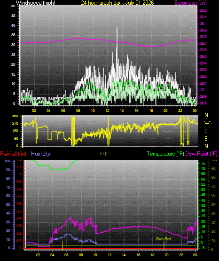The height and width of the screenshot is (261, 219).
Task: Click the "270" wind direction axis value
Action: click(x=15, y=124)
